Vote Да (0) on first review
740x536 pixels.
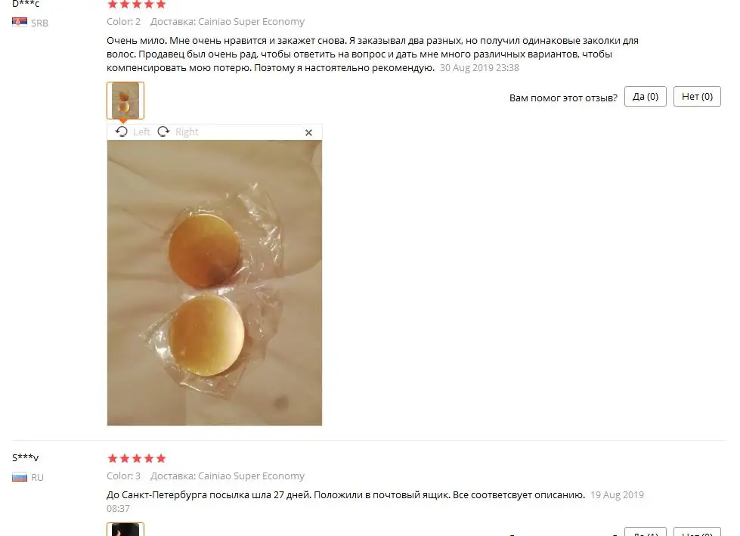coord(646,96)
